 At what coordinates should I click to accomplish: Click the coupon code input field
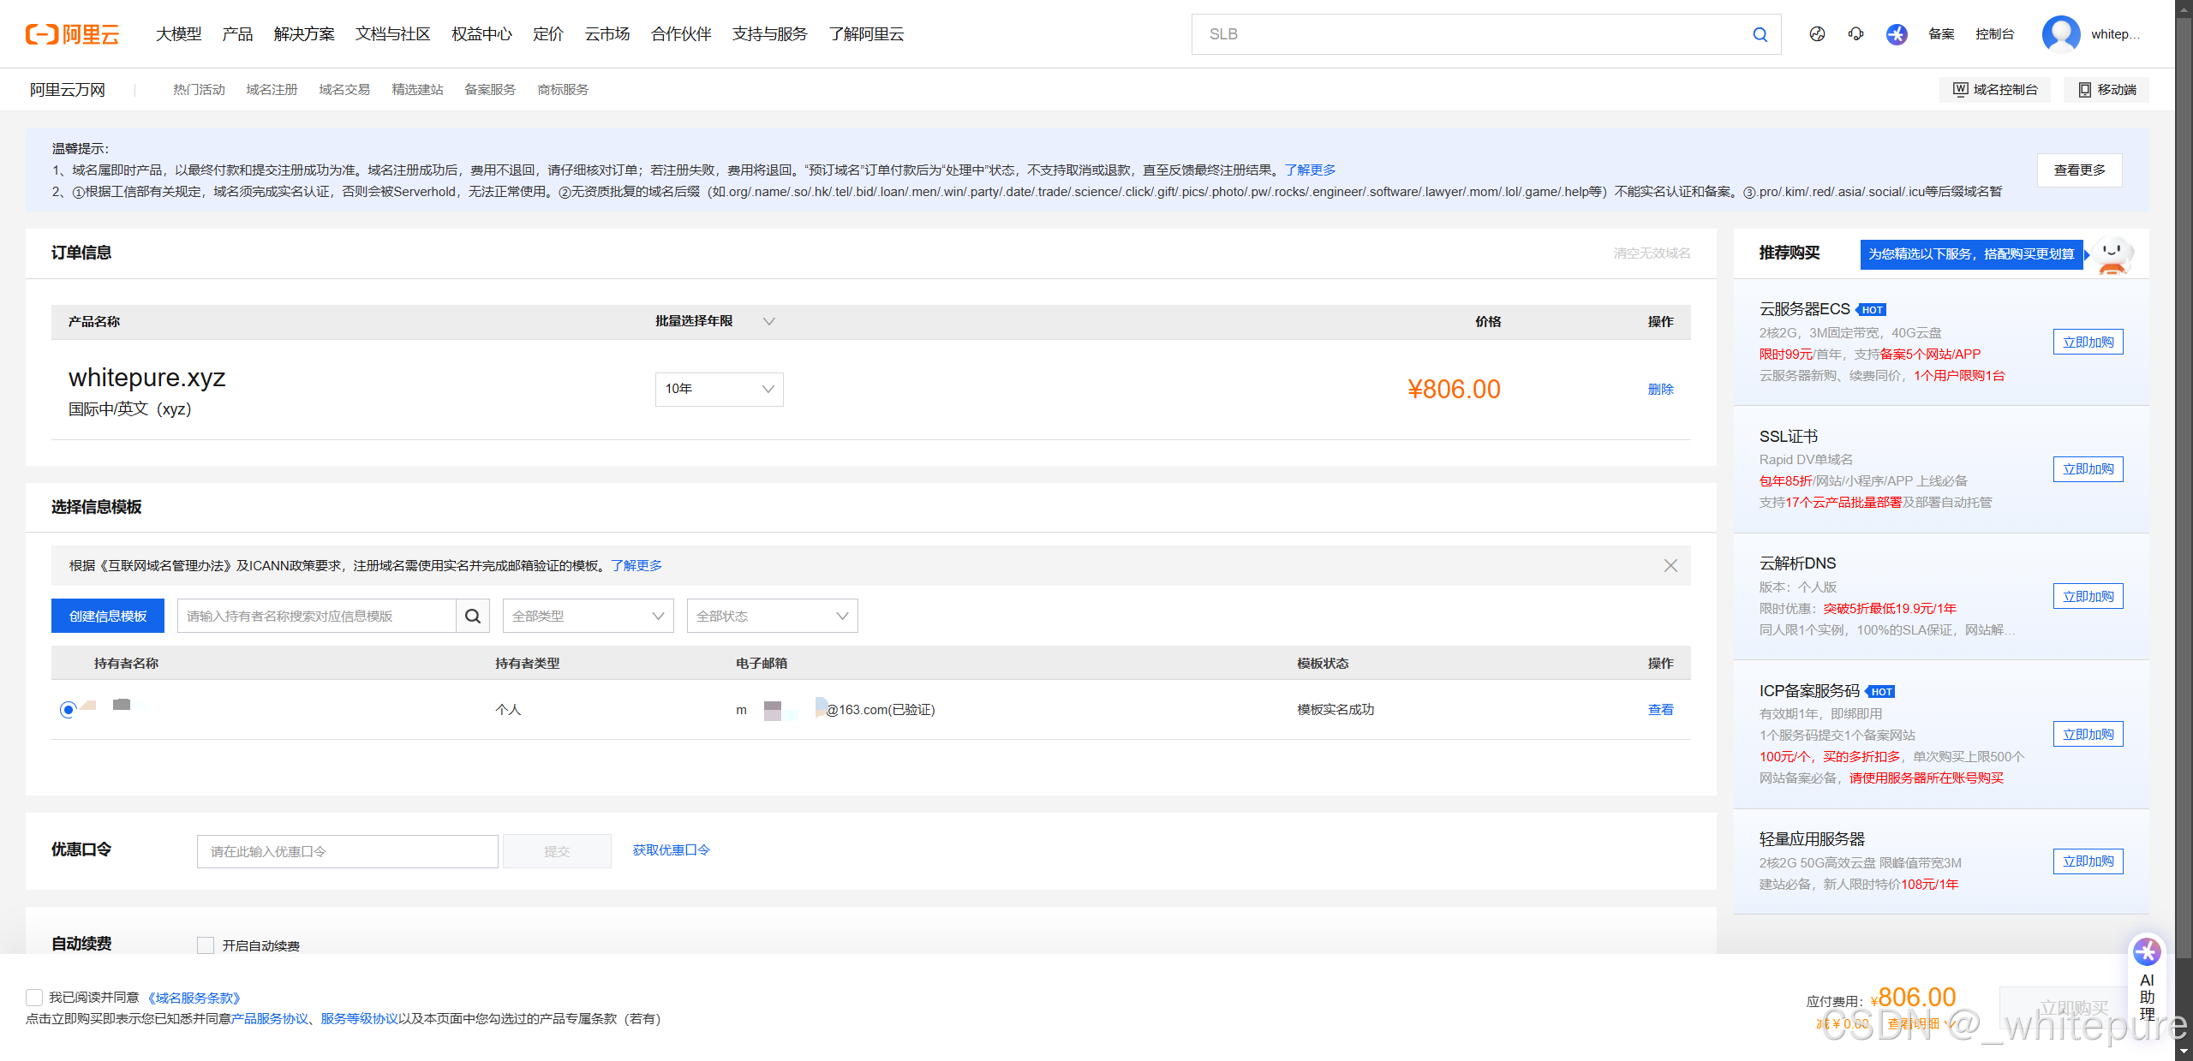pos(347,851)
